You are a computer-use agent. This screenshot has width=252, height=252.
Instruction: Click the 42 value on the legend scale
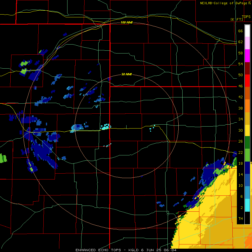(241, 97)
